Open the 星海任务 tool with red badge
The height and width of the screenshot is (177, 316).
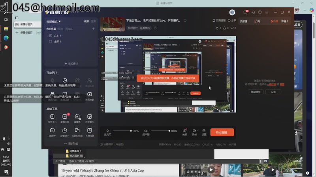[65, 118]
